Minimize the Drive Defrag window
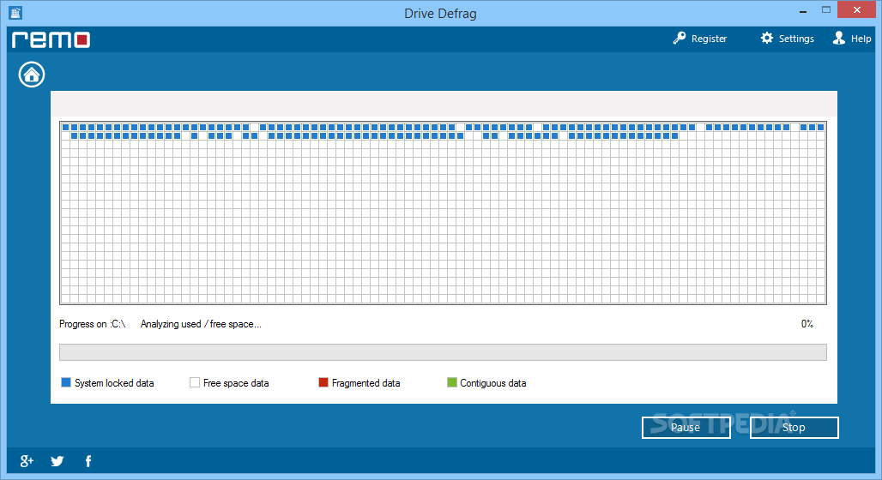This screenshot has height=480, width=882. point(803,10)
